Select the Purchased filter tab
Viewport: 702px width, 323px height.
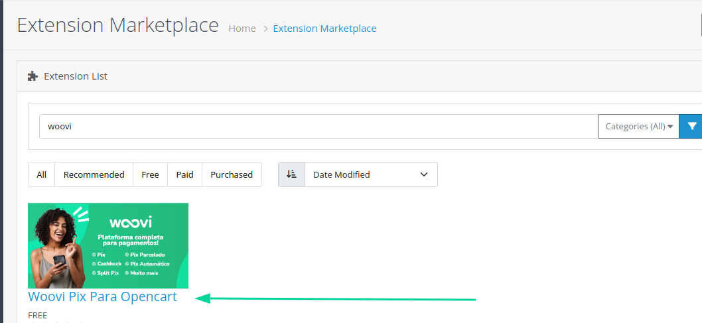click(232, 174)
